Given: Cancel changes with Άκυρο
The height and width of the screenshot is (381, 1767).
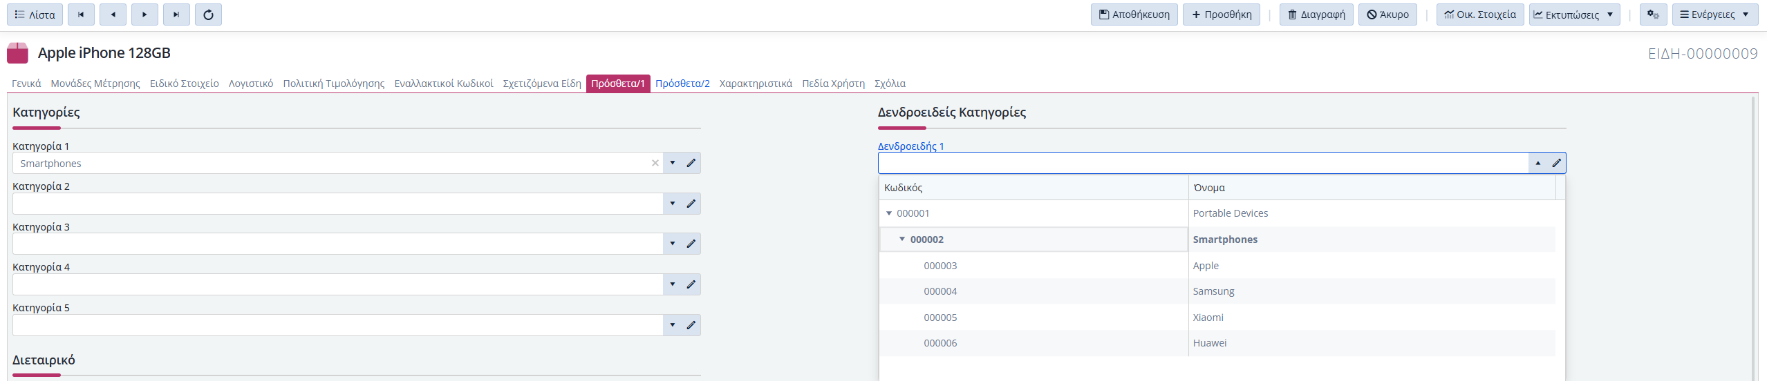Looking at the screenshot, I should click(1387, 14).
